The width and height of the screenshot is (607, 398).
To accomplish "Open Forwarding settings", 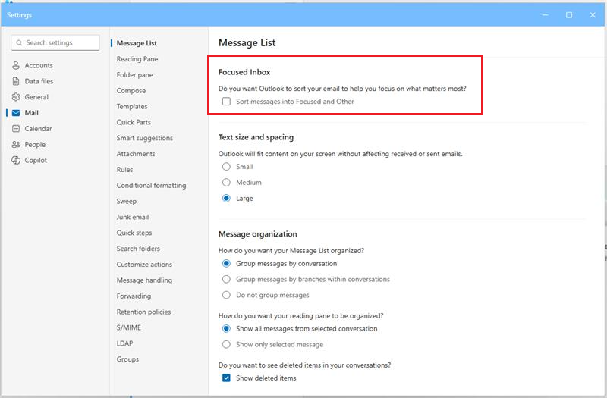I will coord(134,296).
